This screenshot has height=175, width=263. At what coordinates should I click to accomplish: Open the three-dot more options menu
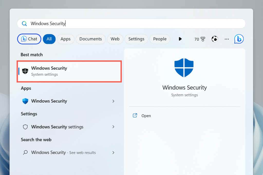click(x=227, y=39)
